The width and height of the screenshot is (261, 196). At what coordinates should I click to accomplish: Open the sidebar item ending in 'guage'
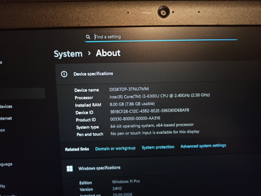pos(6,164)
